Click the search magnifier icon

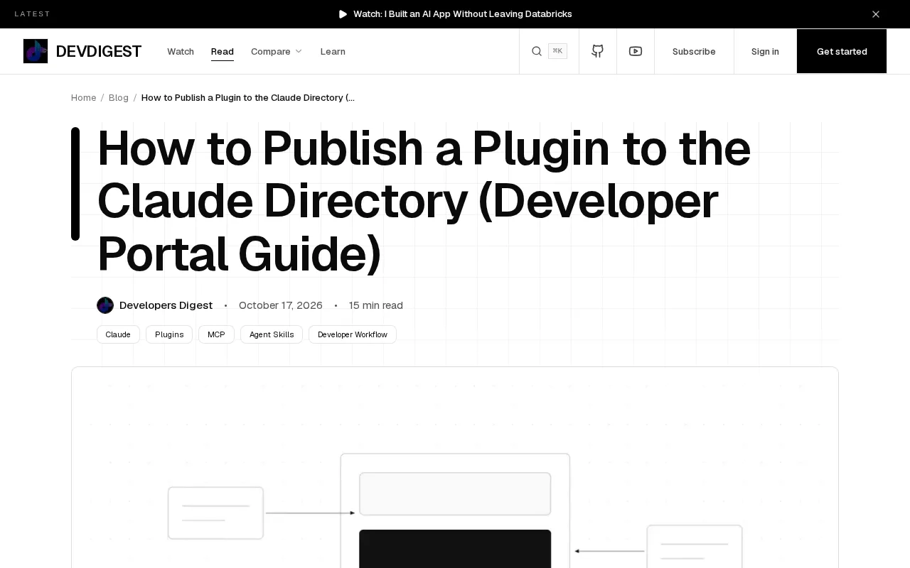[537, 51]
